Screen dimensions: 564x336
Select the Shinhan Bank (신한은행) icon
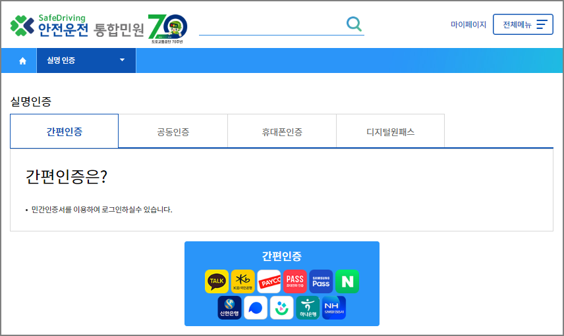click(229, 308)
